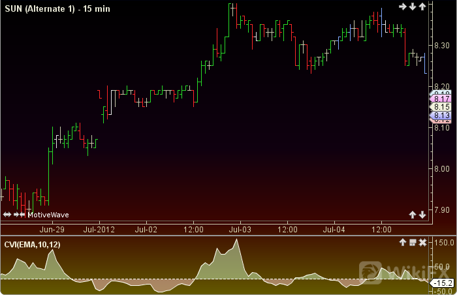Select the 8.17 pink price marker

(441, 99)
